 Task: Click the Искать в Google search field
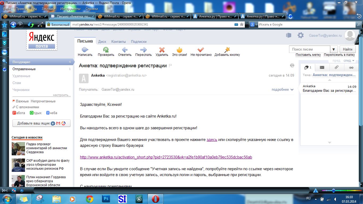coord(307,24)
